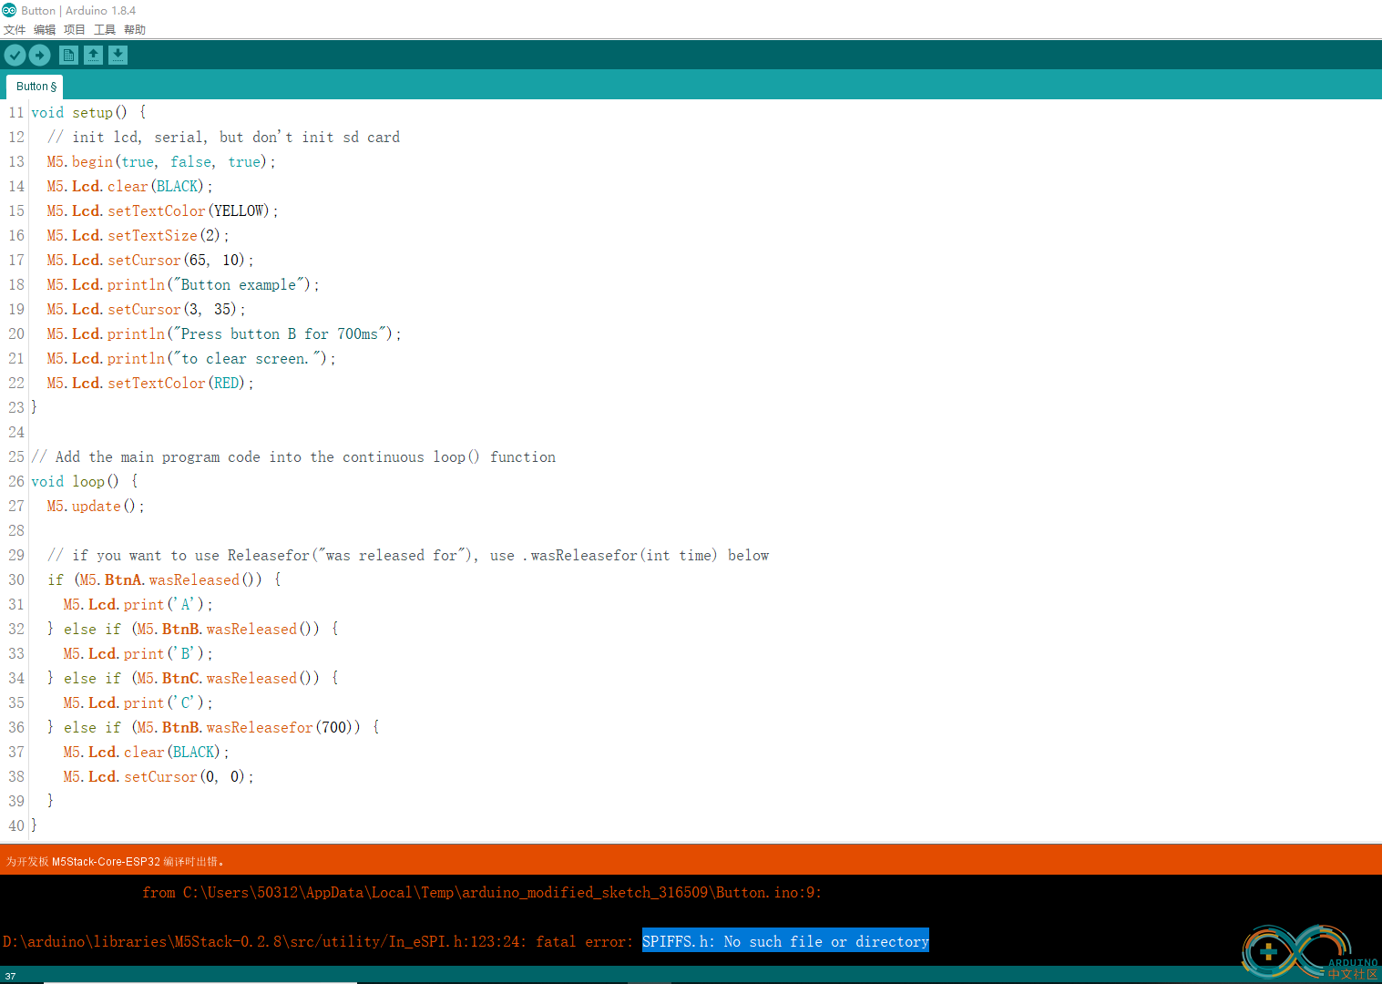The width and height of the screenshot is (1382, 984).
Task: Click 'setTextSize(2)' line
Action: (138, 235)
